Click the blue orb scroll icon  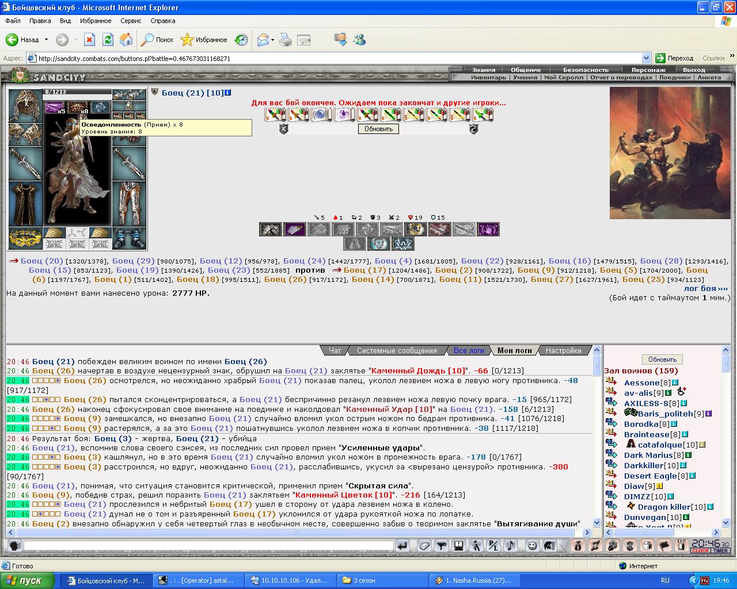[x=321, y=114]
